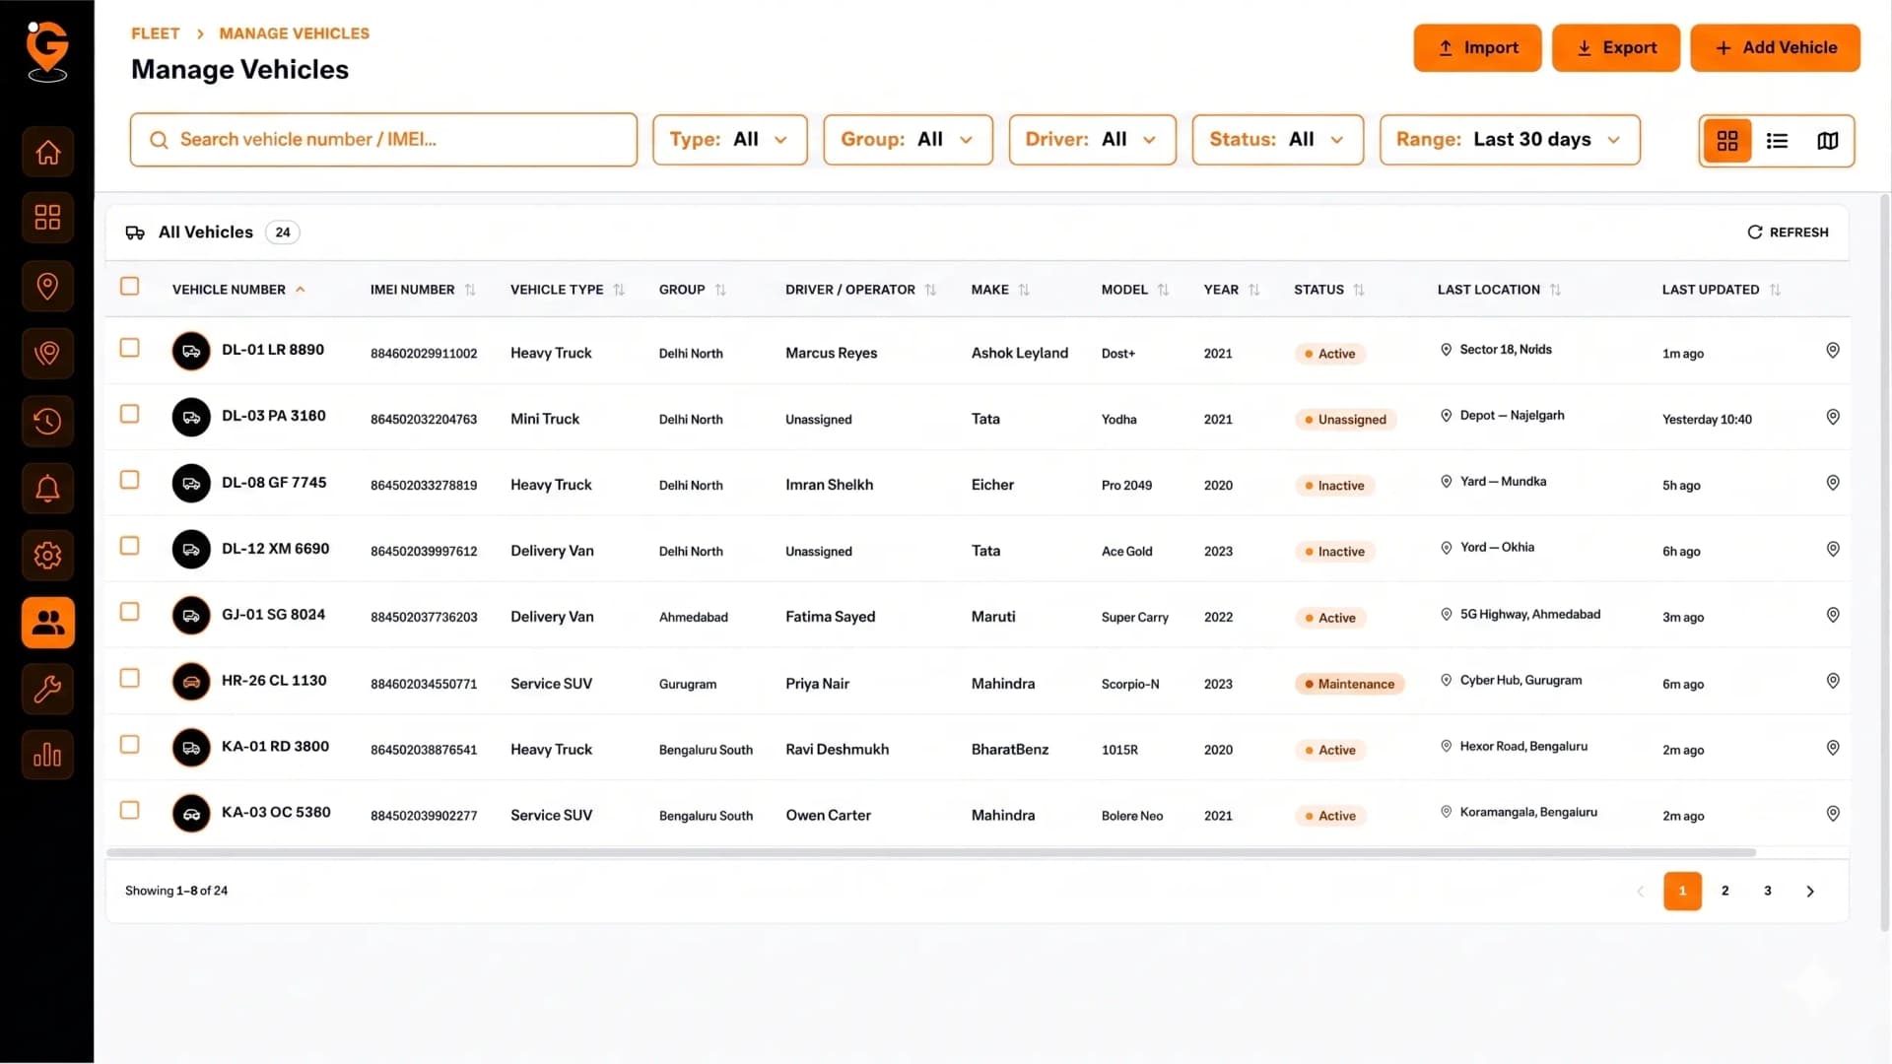Check the box for DL-01 LR 8890
The width and height of the screenshot is (1892, 1064).
click(x=129, y=348)
